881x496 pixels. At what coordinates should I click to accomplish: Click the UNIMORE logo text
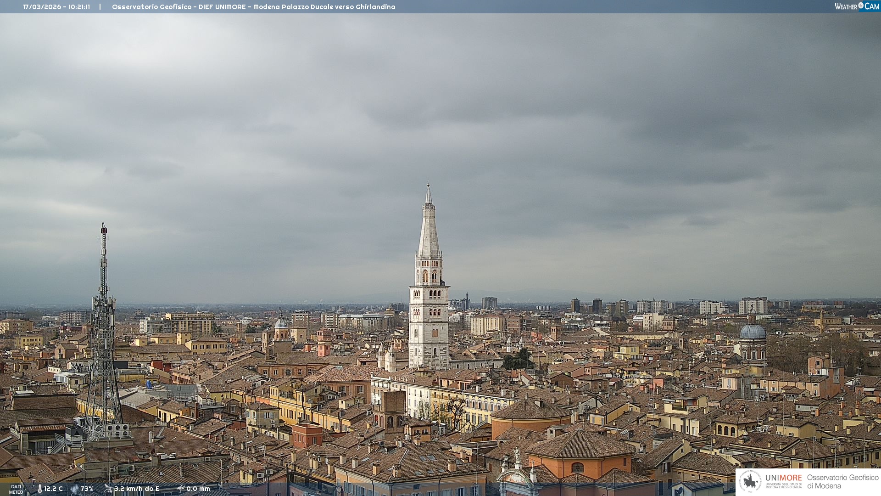click(783, 478)
